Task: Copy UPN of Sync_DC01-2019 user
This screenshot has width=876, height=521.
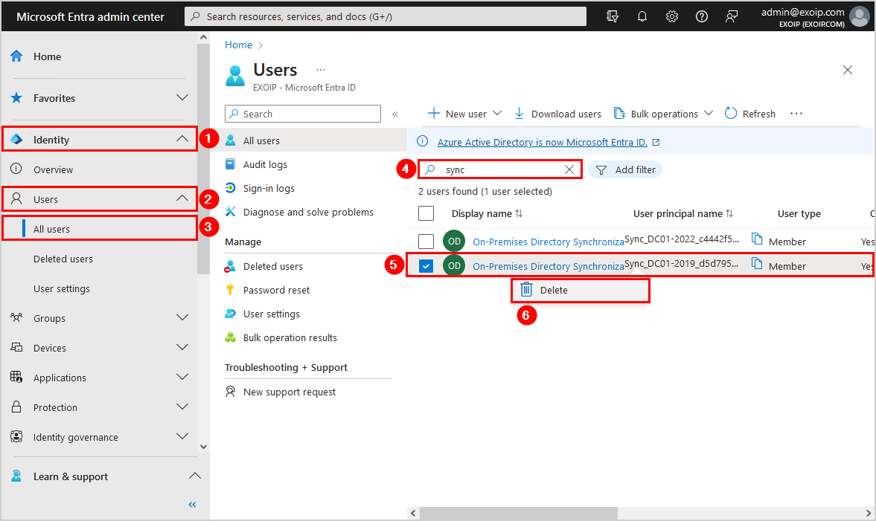Action: (756, 264)
